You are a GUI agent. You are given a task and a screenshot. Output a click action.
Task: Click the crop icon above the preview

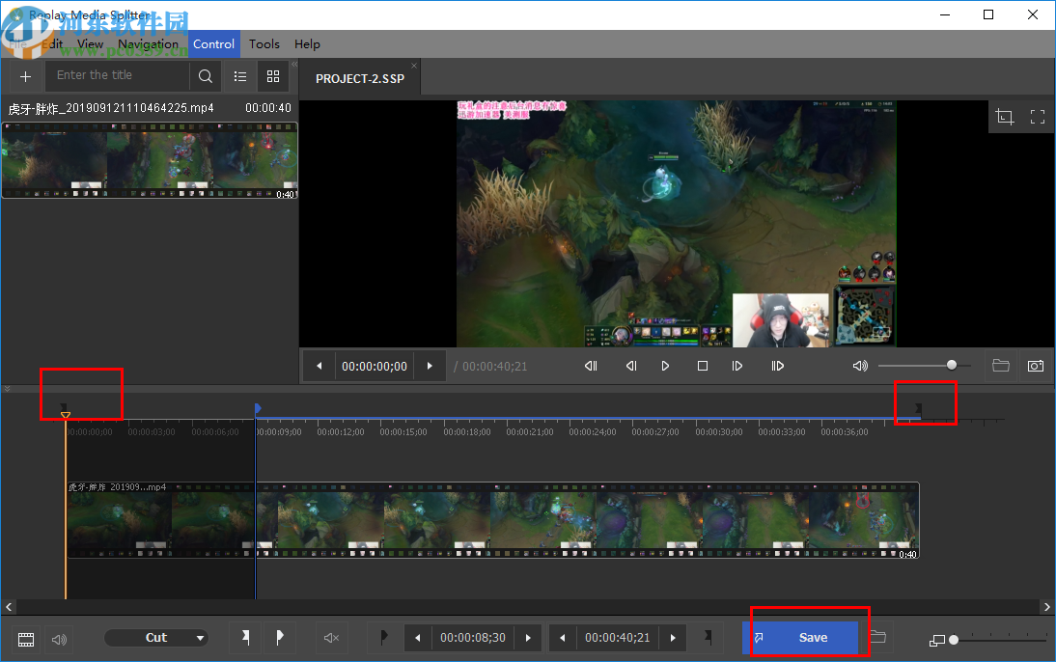[1005, 117]
